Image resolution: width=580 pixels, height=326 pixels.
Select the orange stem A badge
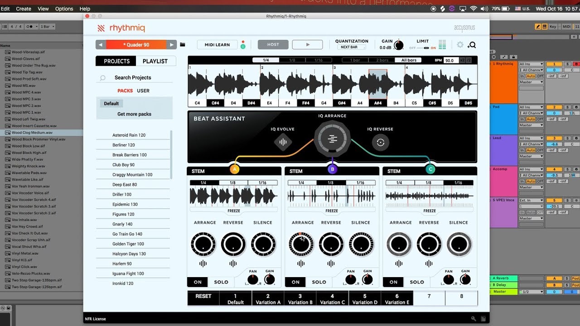[234, 169]
